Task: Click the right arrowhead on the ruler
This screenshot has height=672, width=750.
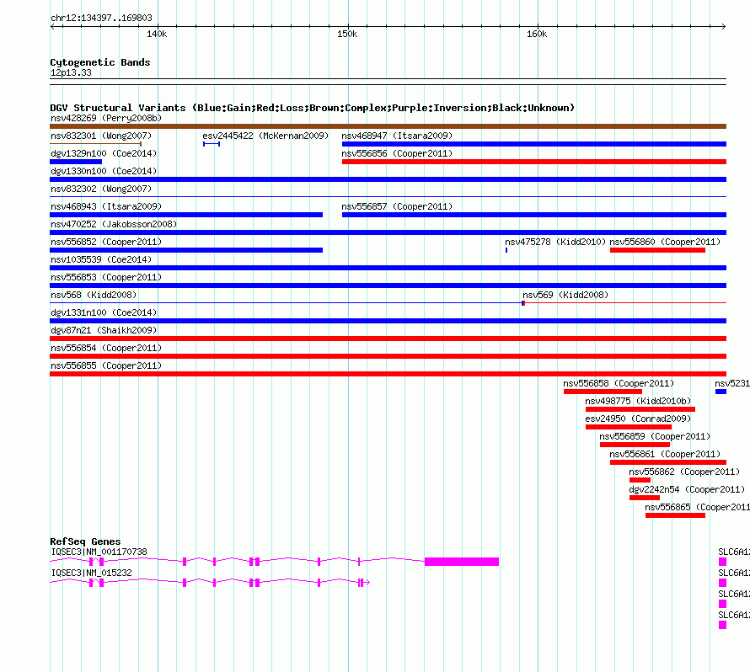Action: pos(724,26)
